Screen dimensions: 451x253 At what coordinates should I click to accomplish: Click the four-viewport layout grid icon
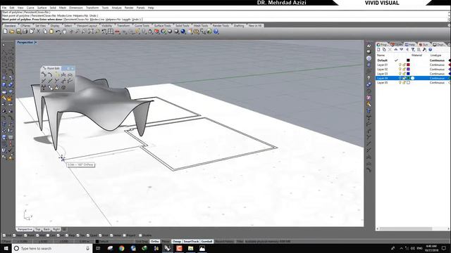tap(111, 31)
